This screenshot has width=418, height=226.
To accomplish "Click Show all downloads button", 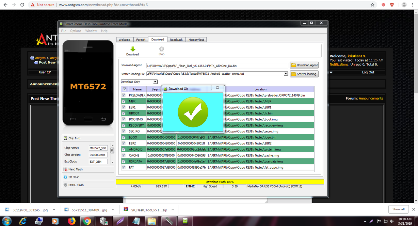I will click(x=398, y=209).
